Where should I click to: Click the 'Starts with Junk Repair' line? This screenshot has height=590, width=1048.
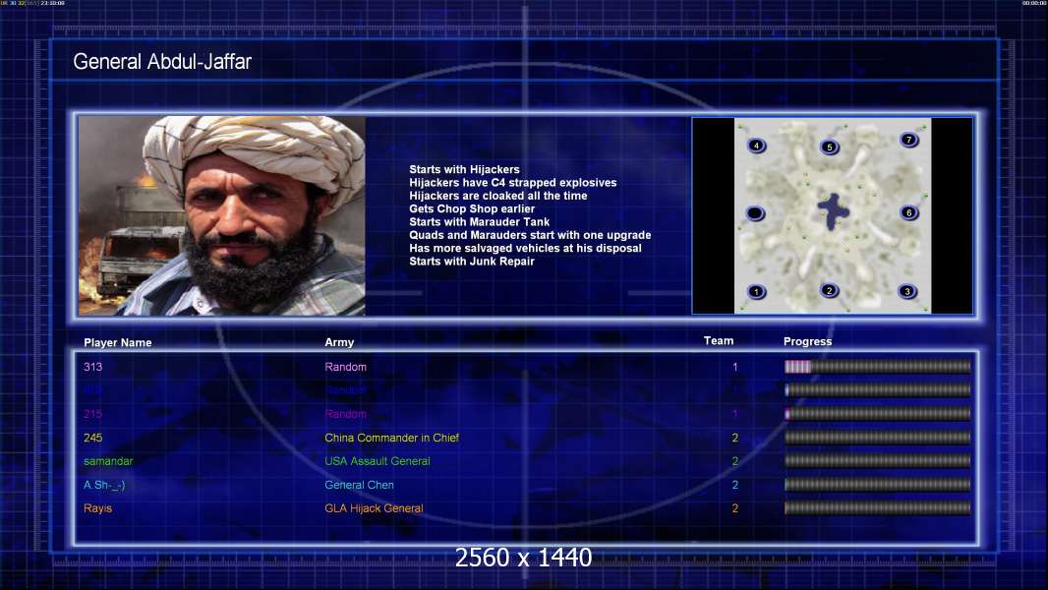coord(472,262)
